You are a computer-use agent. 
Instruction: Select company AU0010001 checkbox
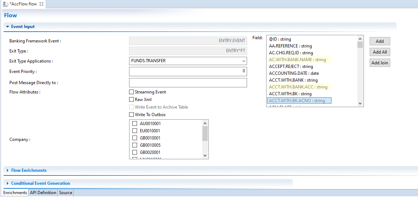[135, 124]
